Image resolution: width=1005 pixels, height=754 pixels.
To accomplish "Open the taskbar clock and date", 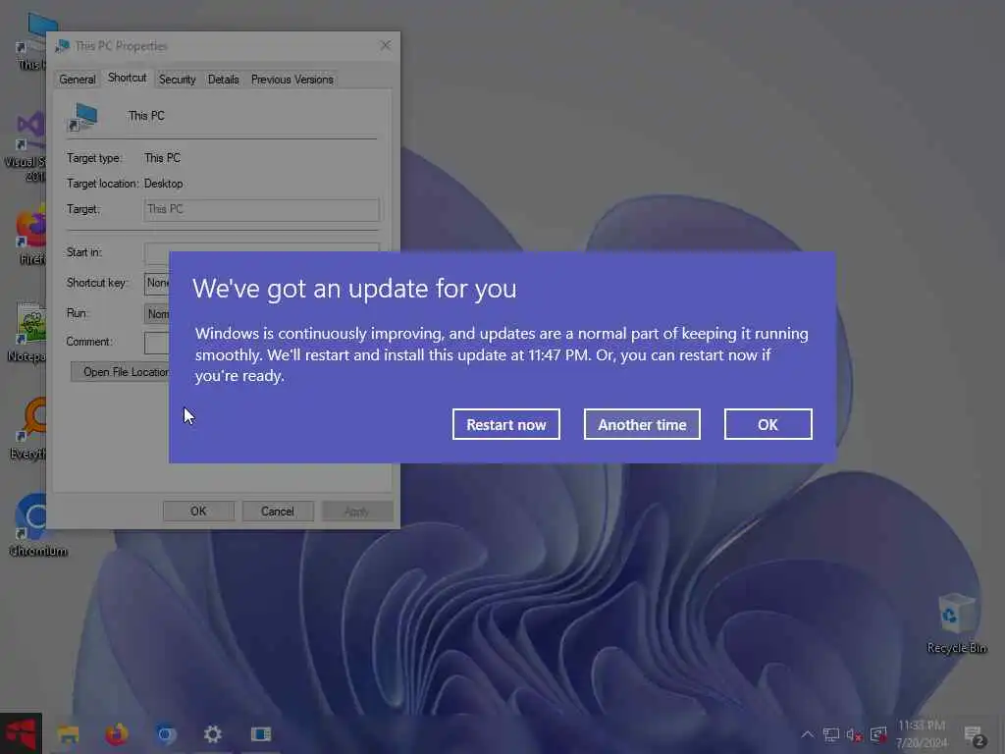I will point(922,734).
